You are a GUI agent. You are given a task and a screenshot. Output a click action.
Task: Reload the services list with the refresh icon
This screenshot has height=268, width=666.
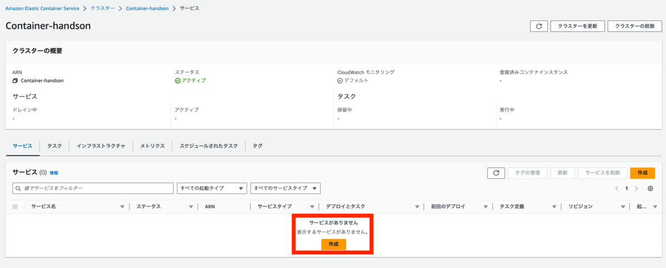[496, 173]
